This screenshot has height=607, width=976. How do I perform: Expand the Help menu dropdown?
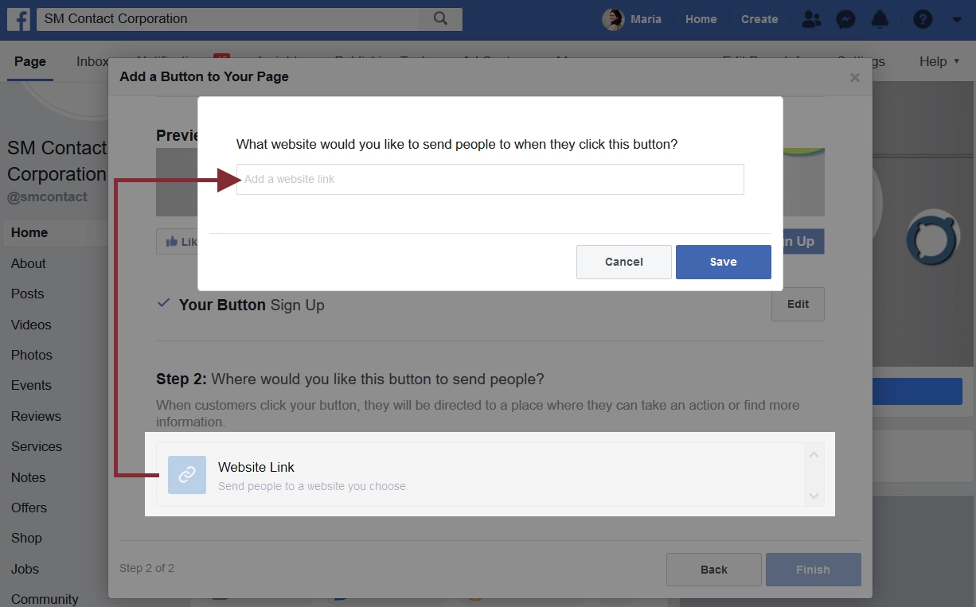[939, 61]
